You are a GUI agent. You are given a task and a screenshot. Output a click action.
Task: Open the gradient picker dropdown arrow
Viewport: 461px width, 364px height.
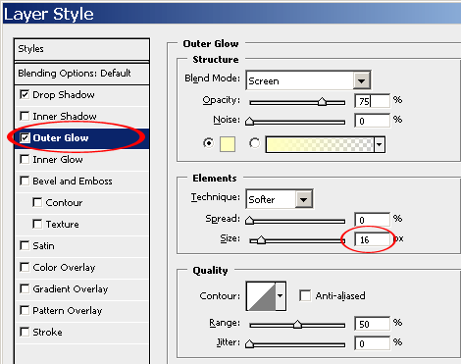click(380, 144)
